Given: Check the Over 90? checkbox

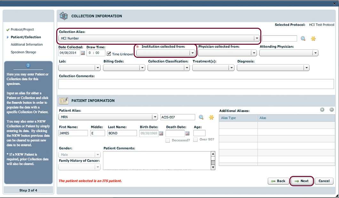Looking at the screenshot, I should 195,140.
